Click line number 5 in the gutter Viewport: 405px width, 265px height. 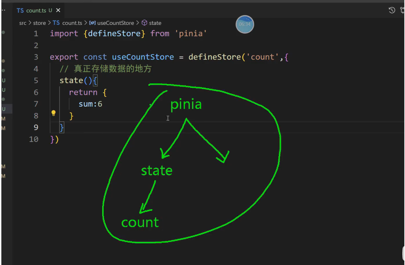pyautogui.click(x=36, y=81)
